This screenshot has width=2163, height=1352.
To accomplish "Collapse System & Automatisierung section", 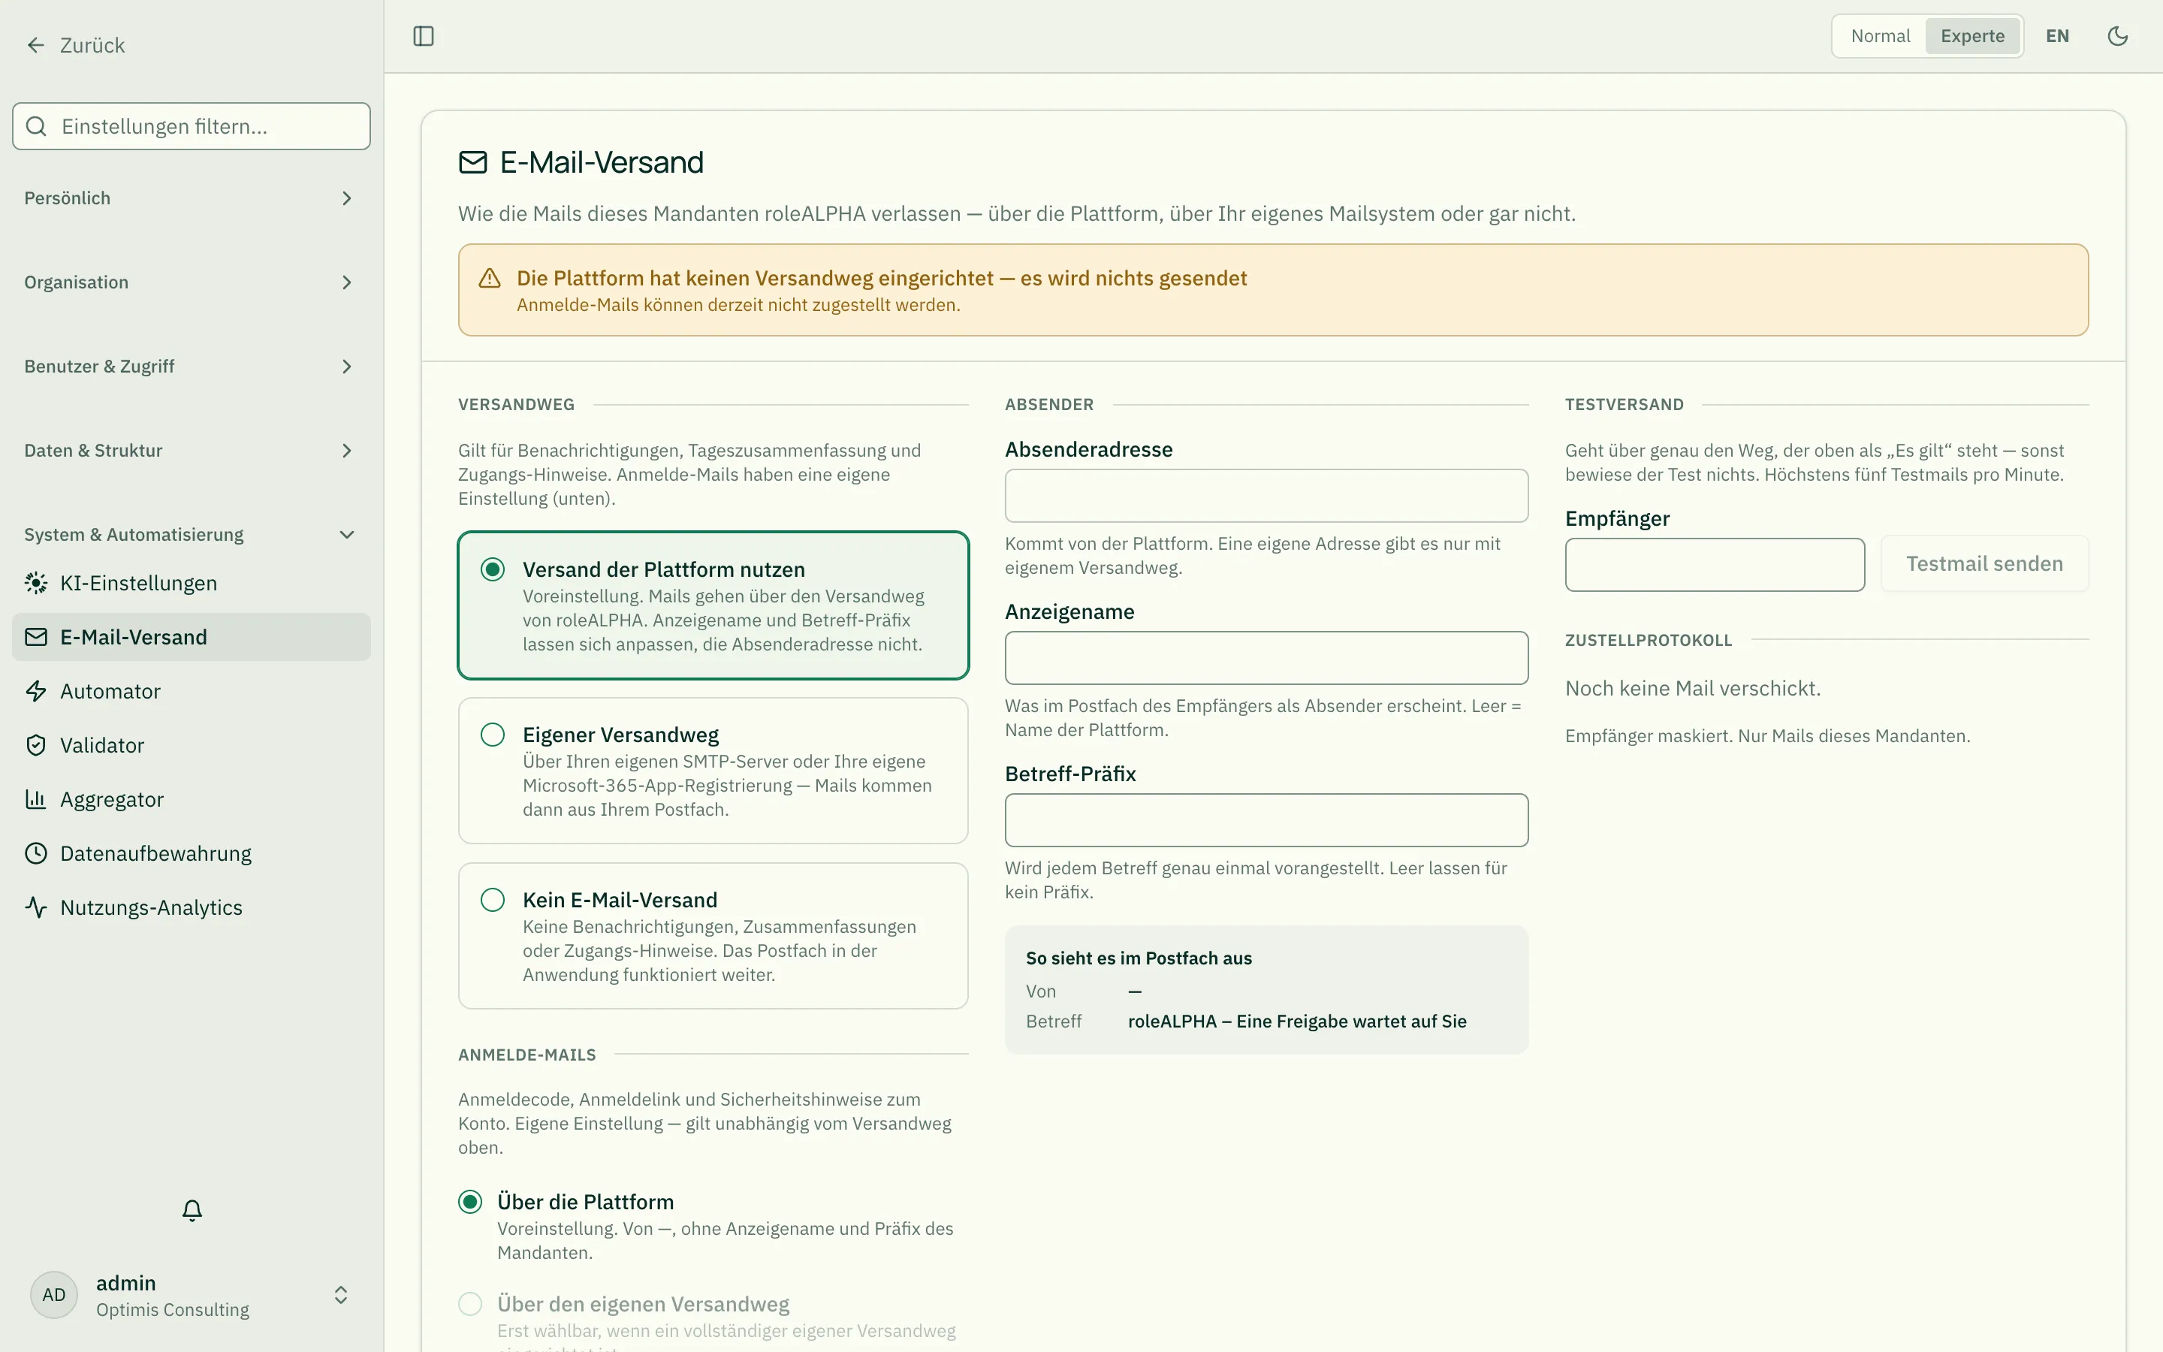I will click(x=192, y=535).
